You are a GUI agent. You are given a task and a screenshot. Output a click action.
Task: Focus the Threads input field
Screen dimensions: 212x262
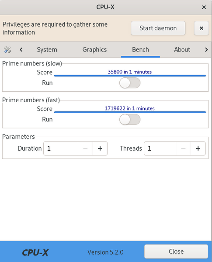point(160,148)
